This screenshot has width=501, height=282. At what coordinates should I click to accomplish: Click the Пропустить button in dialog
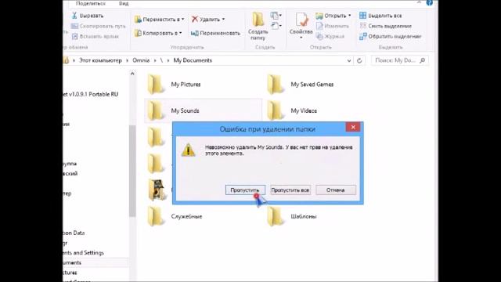pos(245,190)
